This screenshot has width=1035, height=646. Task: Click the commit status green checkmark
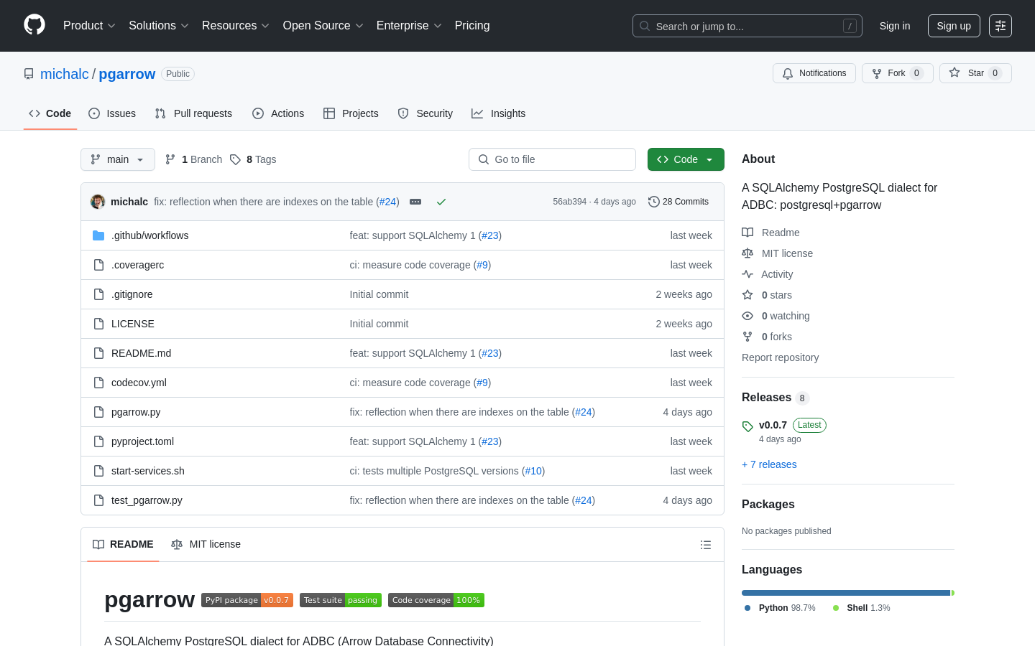(x=441, y=202)
